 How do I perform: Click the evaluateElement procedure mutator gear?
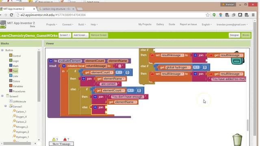(x=51, y=61)
